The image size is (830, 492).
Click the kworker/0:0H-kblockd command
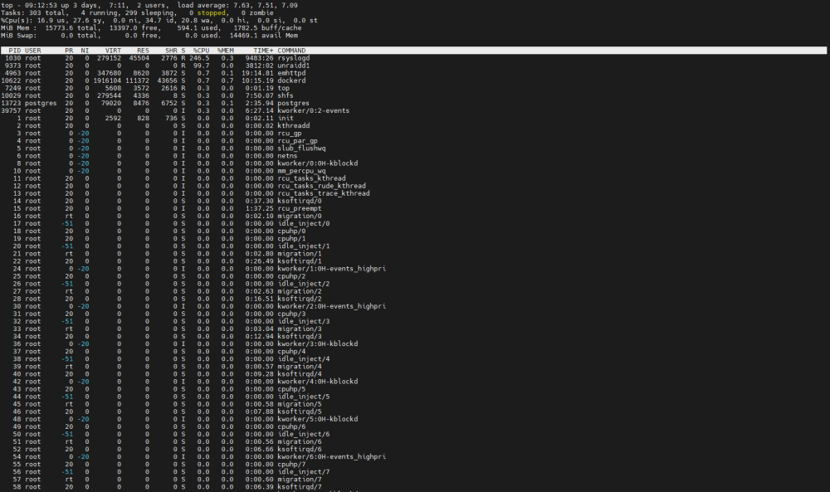(x=318, y=163)
